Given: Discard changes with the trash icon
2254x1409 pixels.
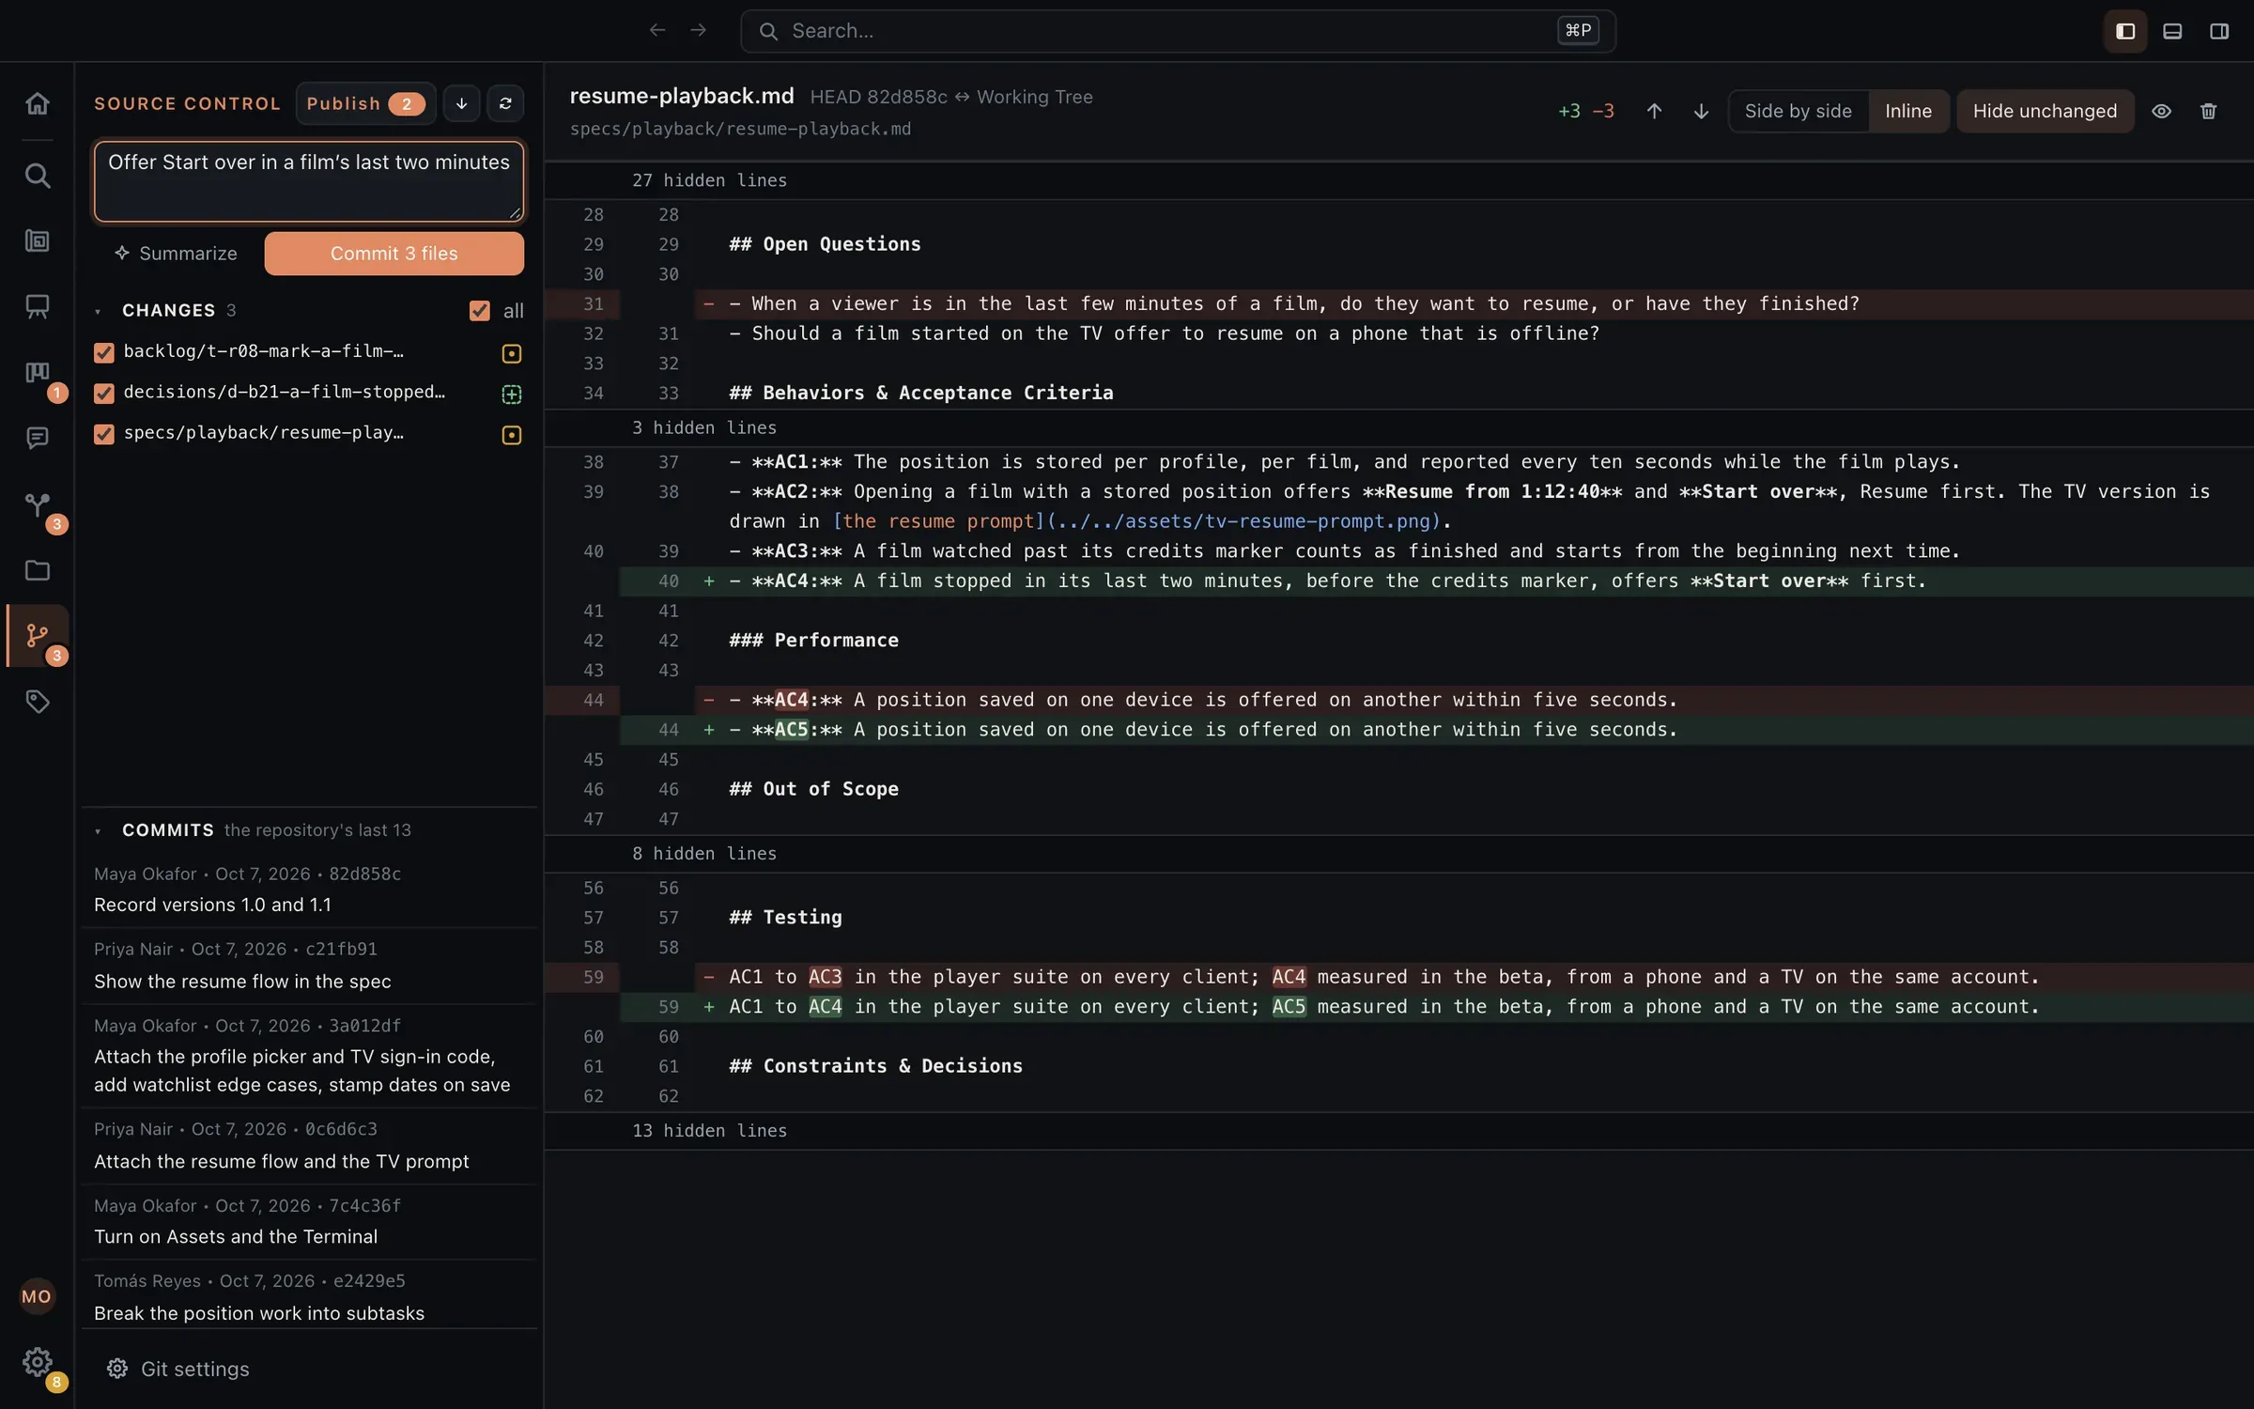Looking at the screenshot, I should point(2208,111).
